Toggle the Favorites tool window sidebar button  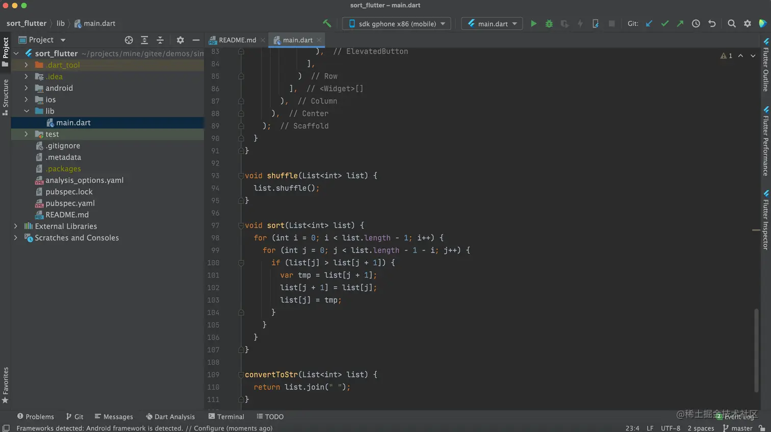click(6, 386)
